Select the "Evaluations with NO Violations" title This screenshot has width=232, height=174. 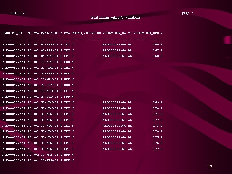(x=116, y=17)
